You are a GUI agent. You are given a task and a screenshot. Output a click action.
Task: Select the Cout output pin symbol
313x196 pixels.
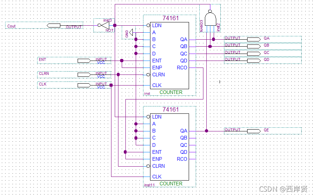tap(53, 25)
